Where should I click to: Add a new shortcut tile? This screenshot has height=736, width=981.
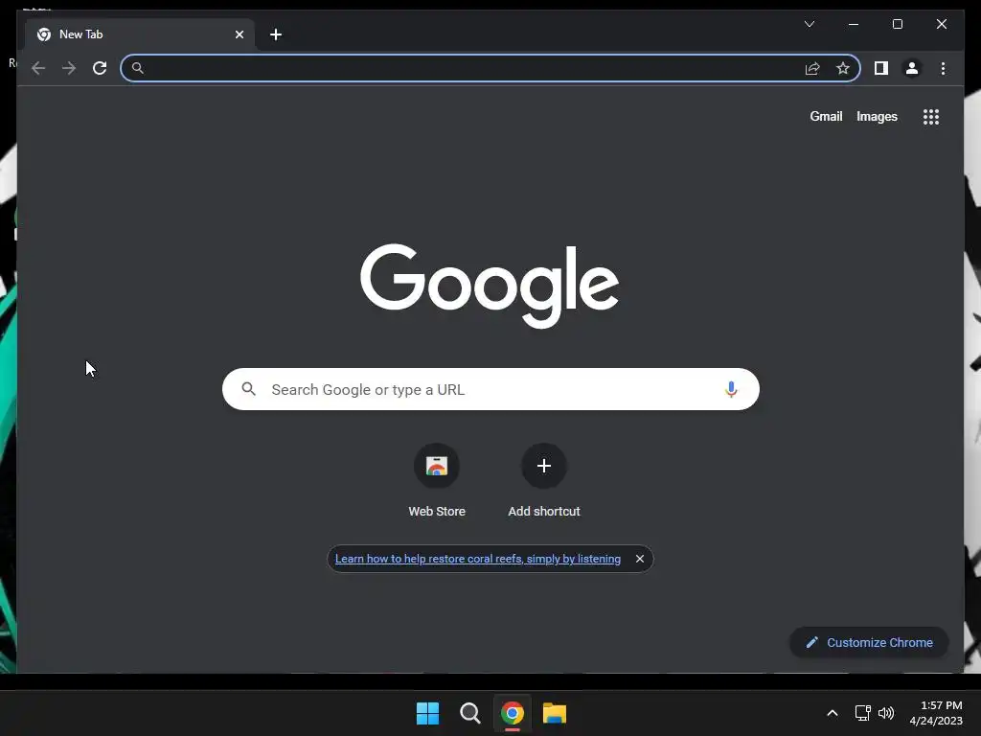544,481
